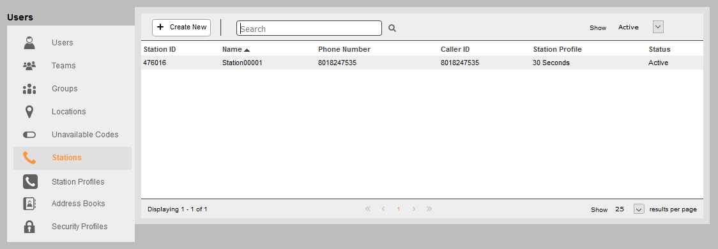Open the Unavailable Codes menu item
Viewport: 718px width, 249px height.
[85, 135]
